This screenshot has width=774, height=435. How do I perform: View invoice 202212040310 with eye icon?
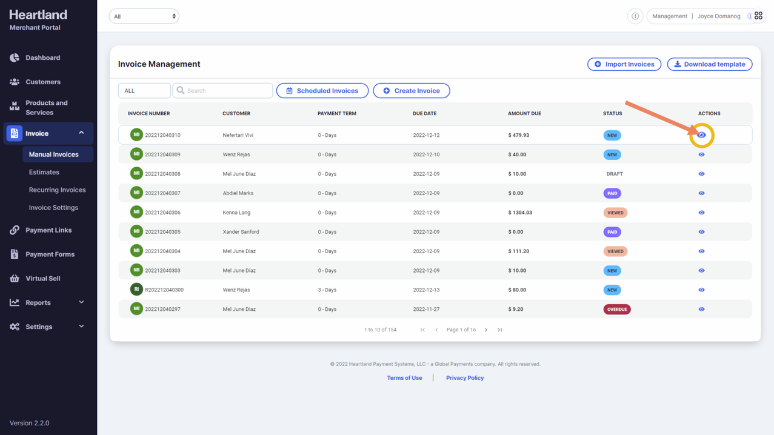(701, 135)
